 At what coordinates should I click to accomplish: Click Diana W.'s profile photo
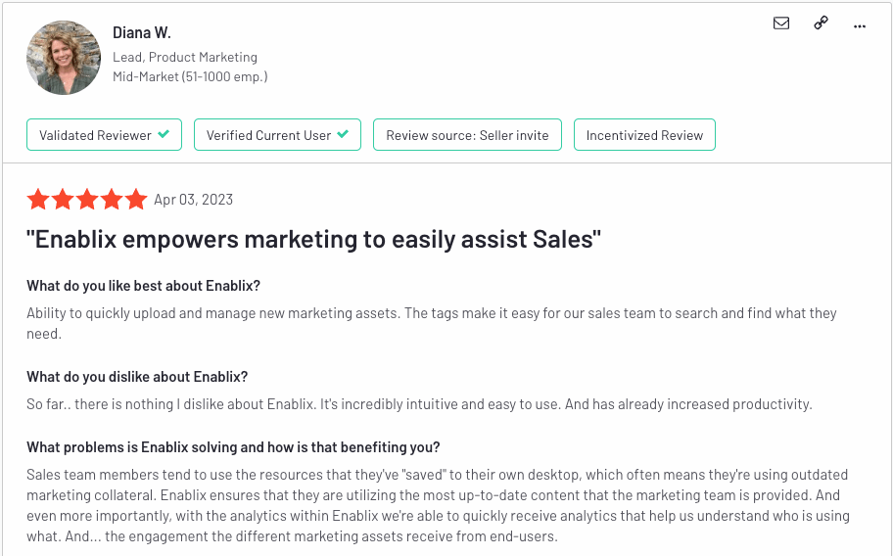coord(64,58)
